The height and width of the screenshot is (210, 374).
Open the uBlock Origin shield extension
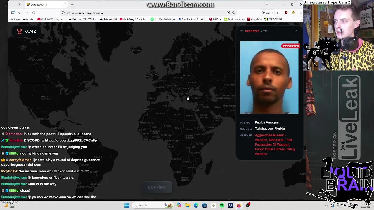286,13
